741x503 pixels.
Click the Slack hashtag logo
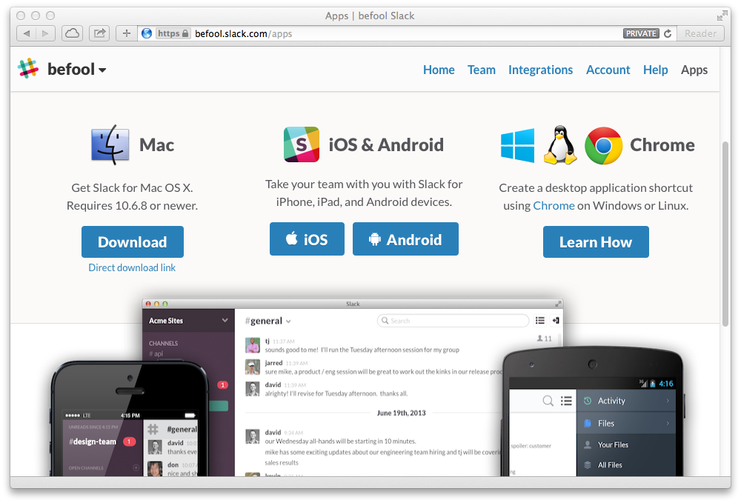click(x=28, y=68)
